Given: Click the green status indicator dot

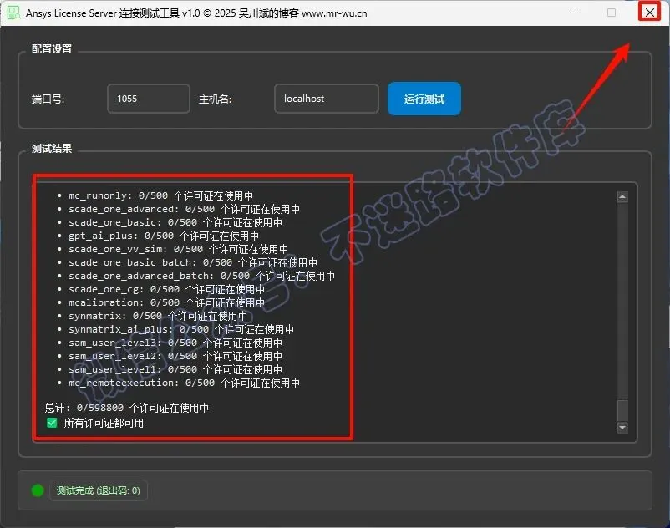Looking at the screenshot, I should (x=38, y=490).
